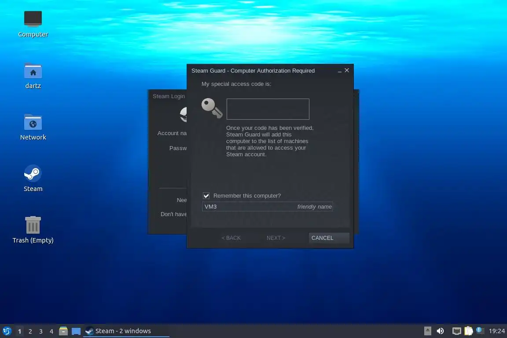This screenshot has height=338, width=507.
Task: Open the removable media eject tray icon
Action: click(x=427, y=331)
